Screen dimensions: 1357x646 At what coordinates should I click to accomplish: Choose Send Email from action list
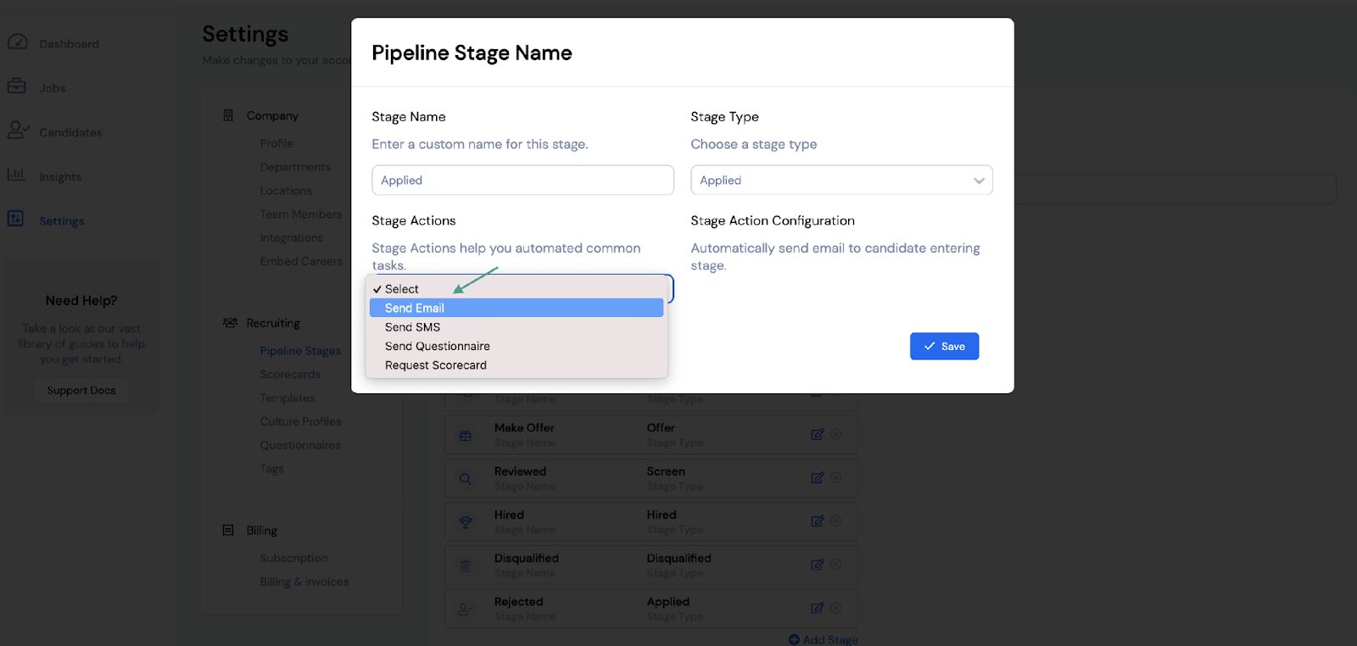pyautogui.click(x=517, y=308)
